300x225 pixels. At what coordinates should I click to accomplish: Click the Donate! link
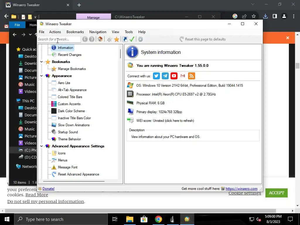pos(48,189)
